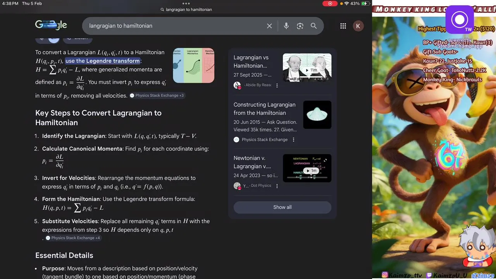Open Newtonian v. Lagrangian video result

point(252,162)
